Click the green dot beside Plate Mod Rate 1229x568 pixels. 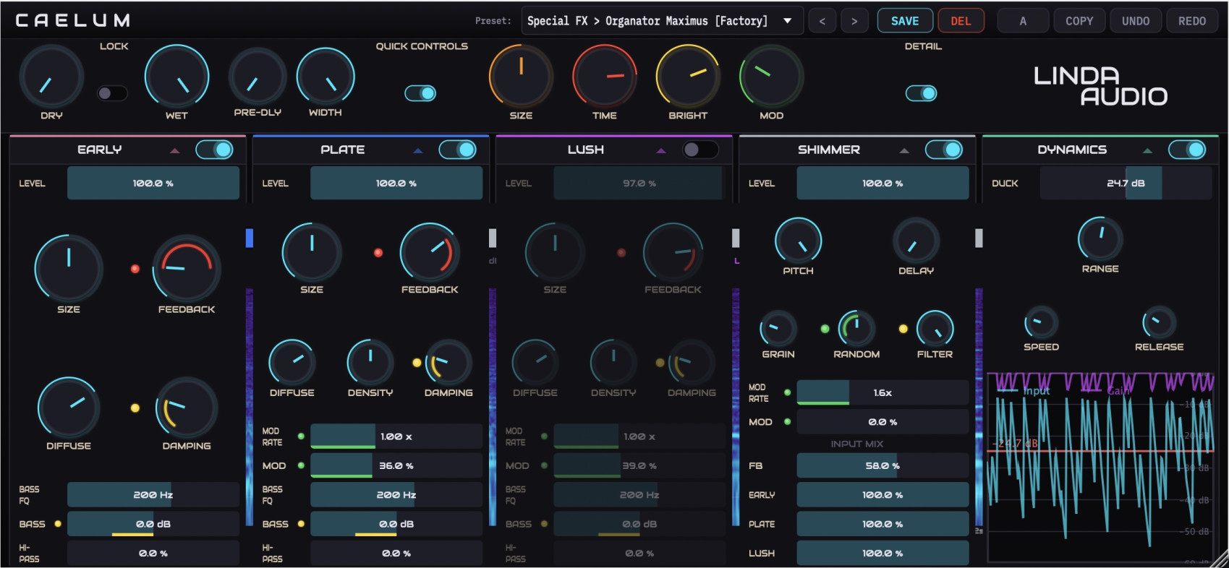point(301,436)
